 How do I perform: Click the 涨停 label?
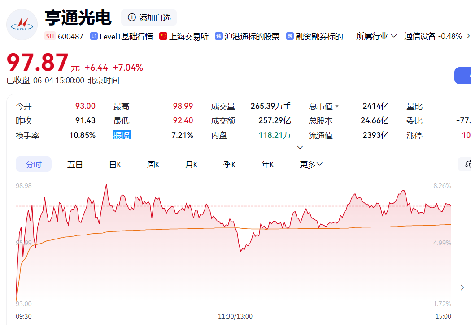coord(414,135)
